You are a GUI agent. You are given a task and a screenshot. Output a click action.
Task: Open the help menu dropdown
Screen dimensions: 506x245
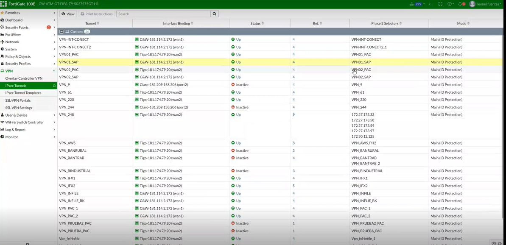click(450, 4)
